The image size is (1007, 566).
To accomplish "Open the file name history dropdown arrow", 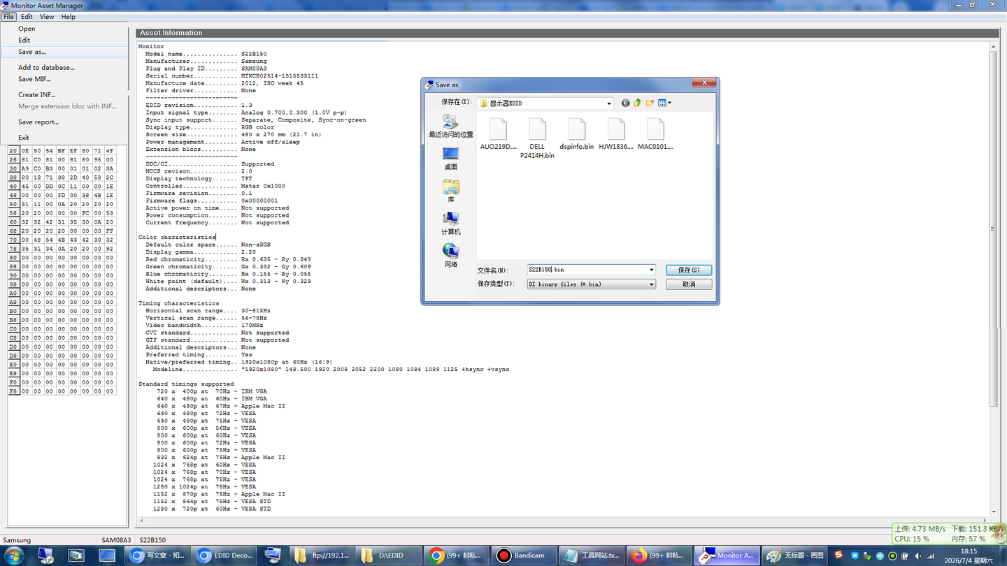I will coord(652,270).
